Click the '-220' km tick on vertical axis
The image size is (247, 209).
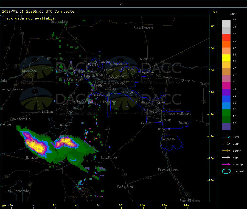(211, 180)
